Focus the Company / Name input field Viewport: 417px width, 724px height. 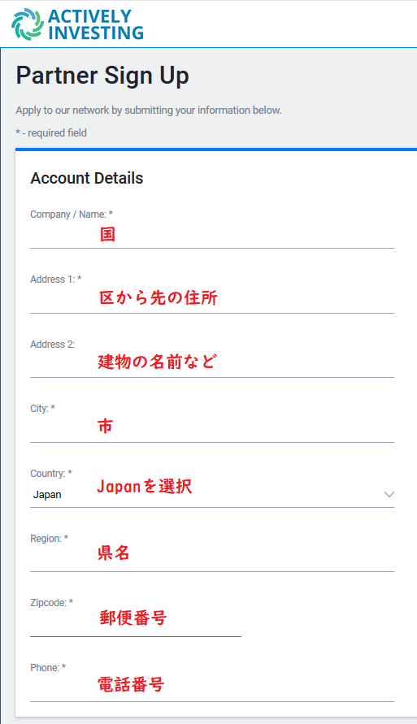coord(212,235)
